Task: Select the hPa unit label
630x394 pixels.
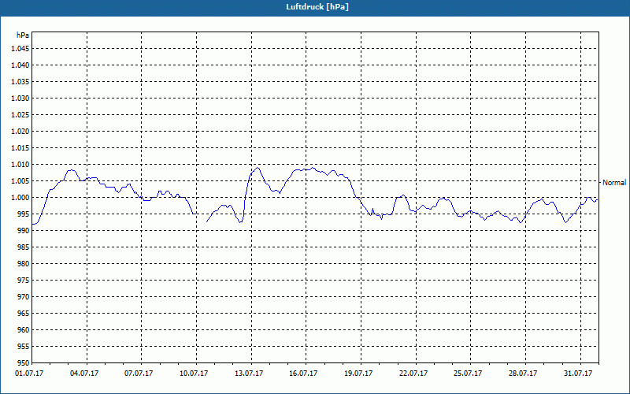Action: pyautogui.click(x=23, y=35)
